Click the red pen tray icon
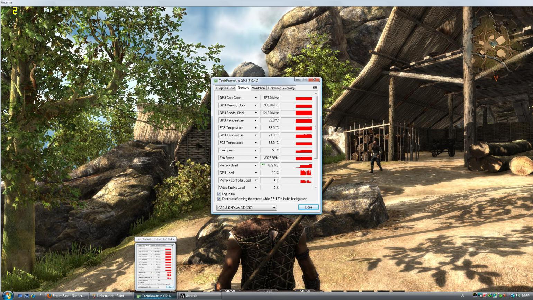 pos(485,295)
